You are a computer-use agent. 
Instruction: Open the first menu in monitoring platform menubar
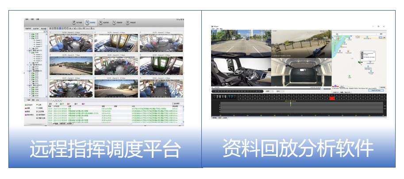[x=27, y=19]
